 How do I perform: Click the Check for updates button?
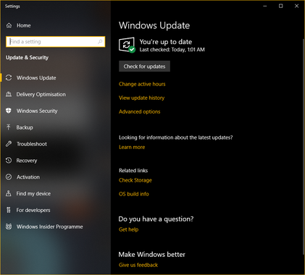pyautogui.click(x=144, y=67)
